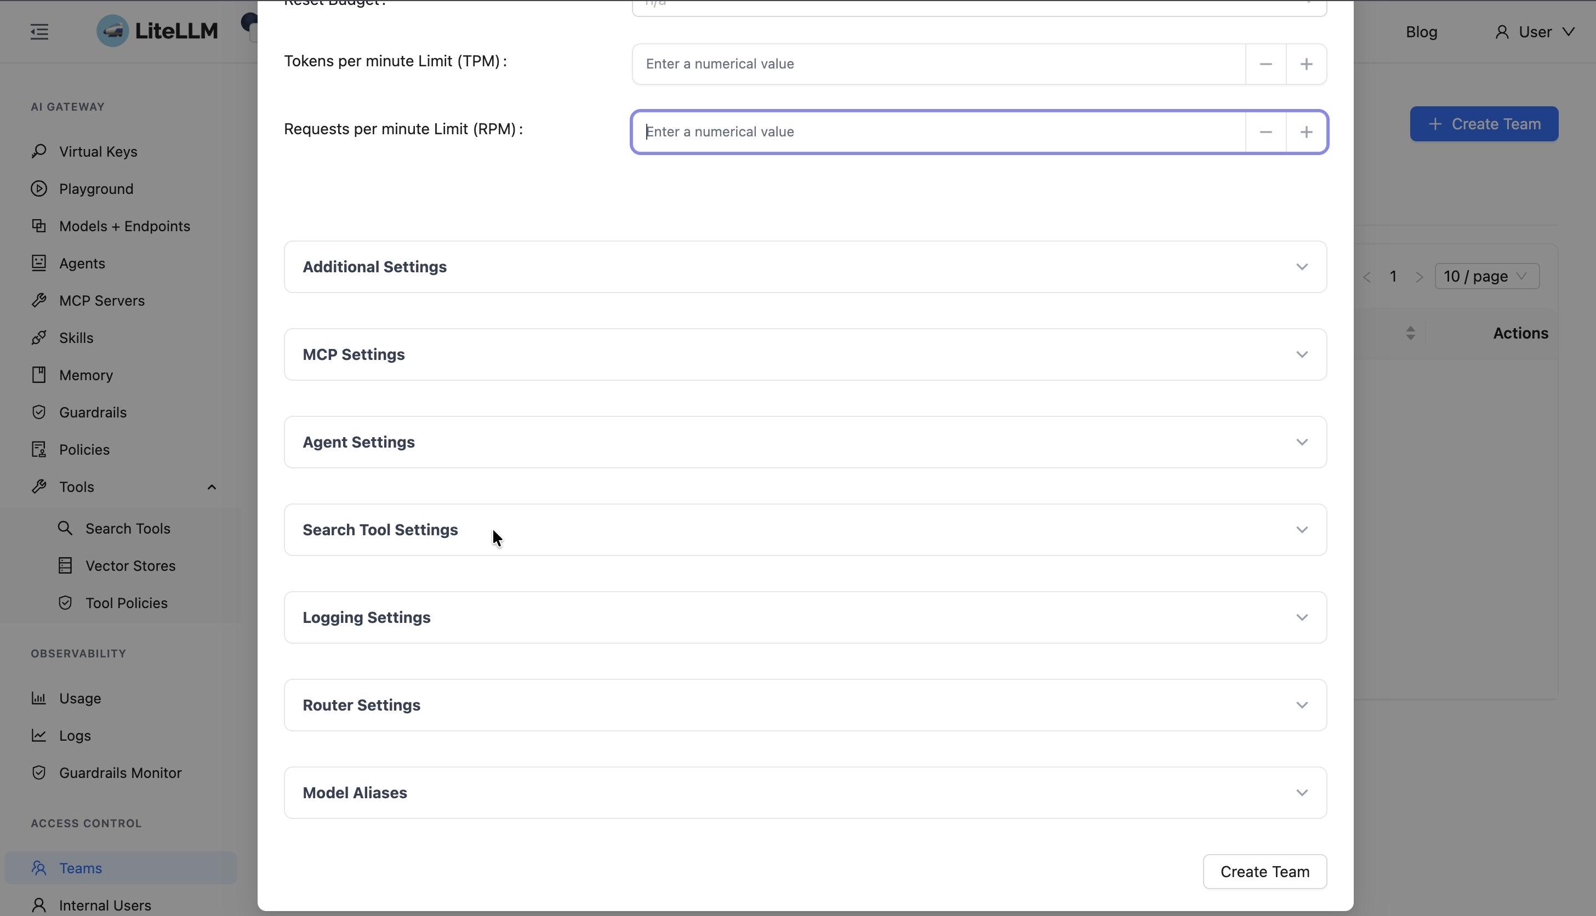Open the Internal Users page
The height and width of the screenshot is (916, 1596).
click(x=105, y=904)
